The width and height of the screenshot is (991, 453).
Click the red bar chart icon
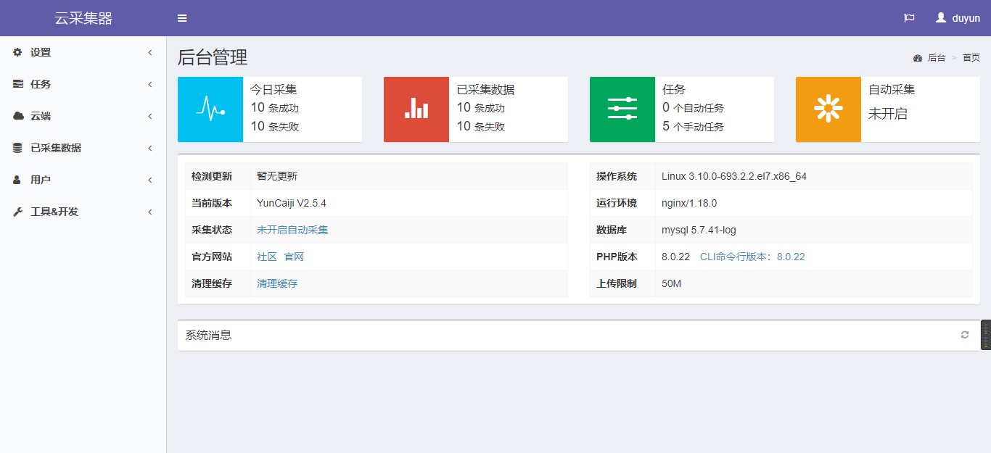tap(416, 109)
